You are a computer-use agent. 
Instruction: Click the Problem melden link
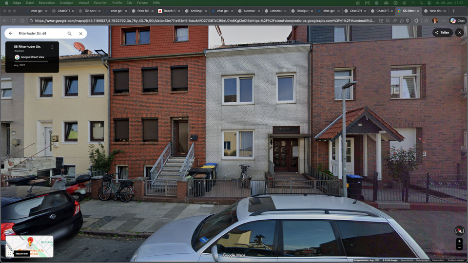coord(456,261)
